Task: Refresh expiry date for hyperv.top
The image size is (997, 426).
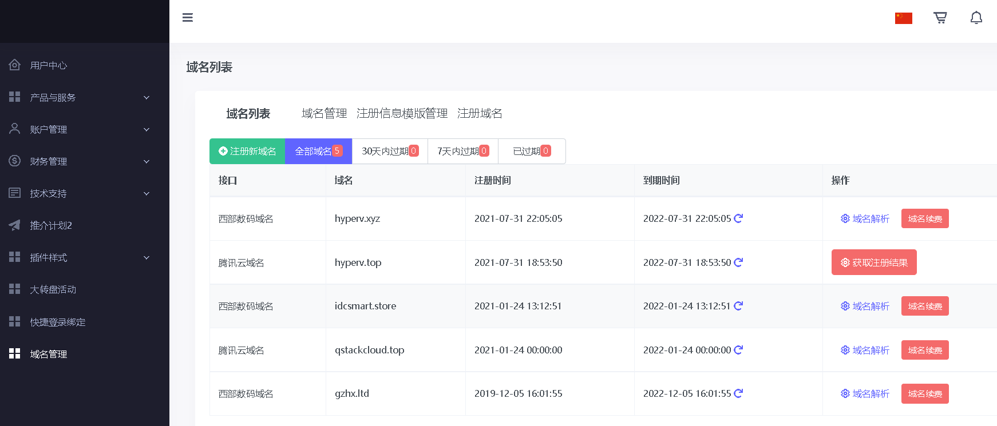Action: 738,262
